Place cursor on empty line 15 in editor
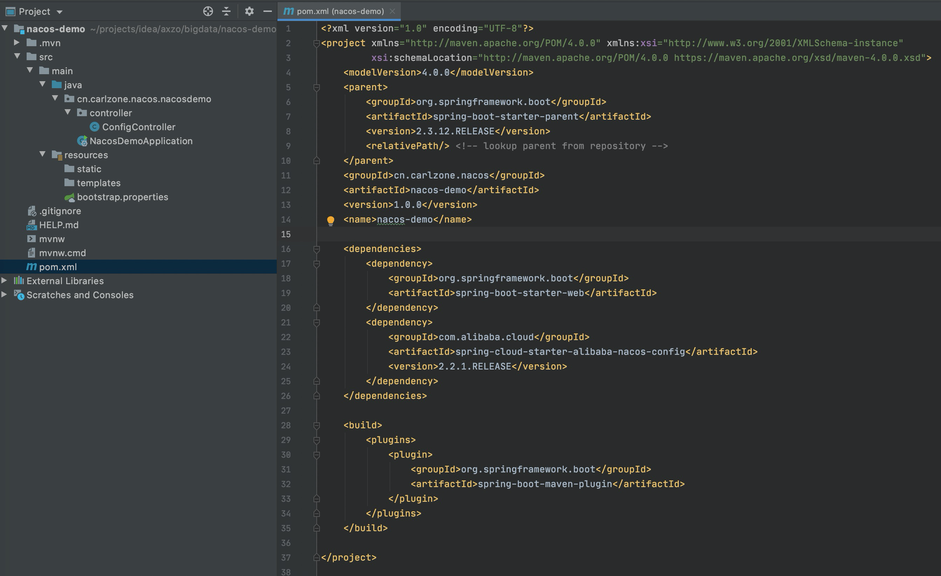Image resolution: width=941 pixels, height=576 pixels. click(x=629, y=234)
